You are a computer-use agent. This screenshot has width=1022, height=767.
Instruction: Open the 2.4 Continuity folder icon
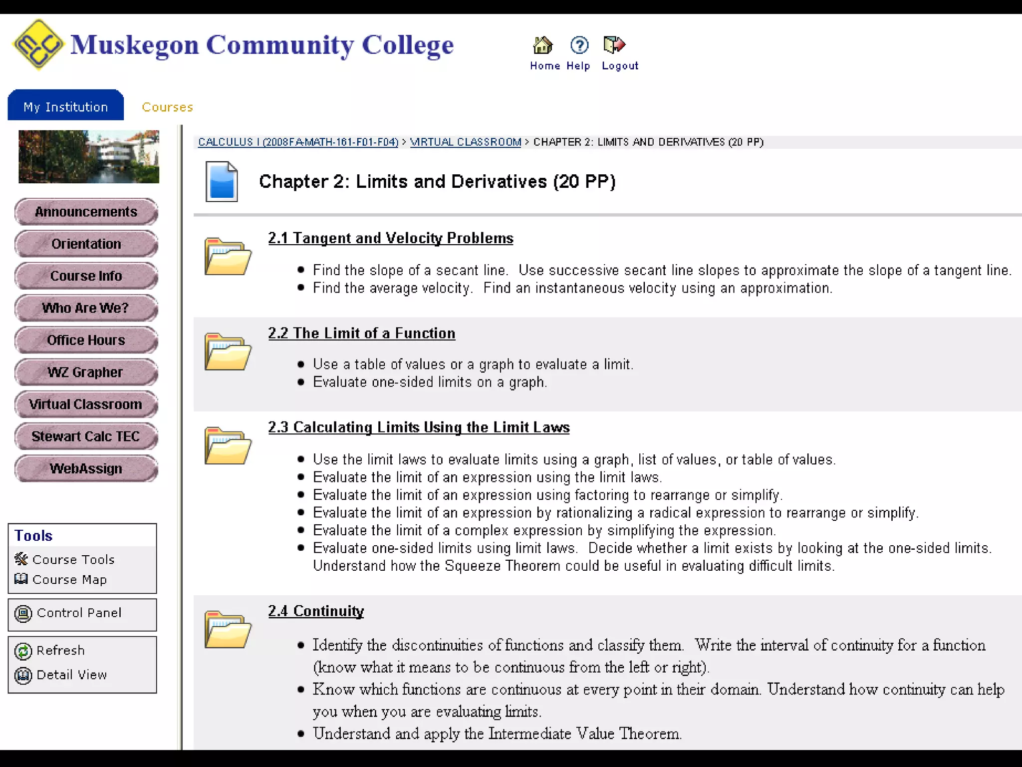coord(228,630)
